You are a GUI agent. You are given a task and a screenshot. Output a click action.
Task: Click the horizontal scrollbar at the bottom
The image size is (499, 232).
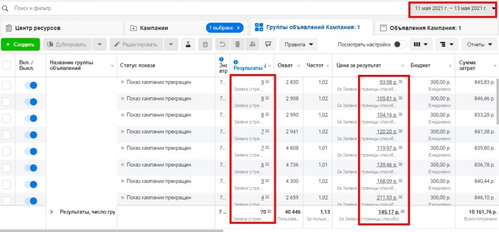[x=112, y=230]
